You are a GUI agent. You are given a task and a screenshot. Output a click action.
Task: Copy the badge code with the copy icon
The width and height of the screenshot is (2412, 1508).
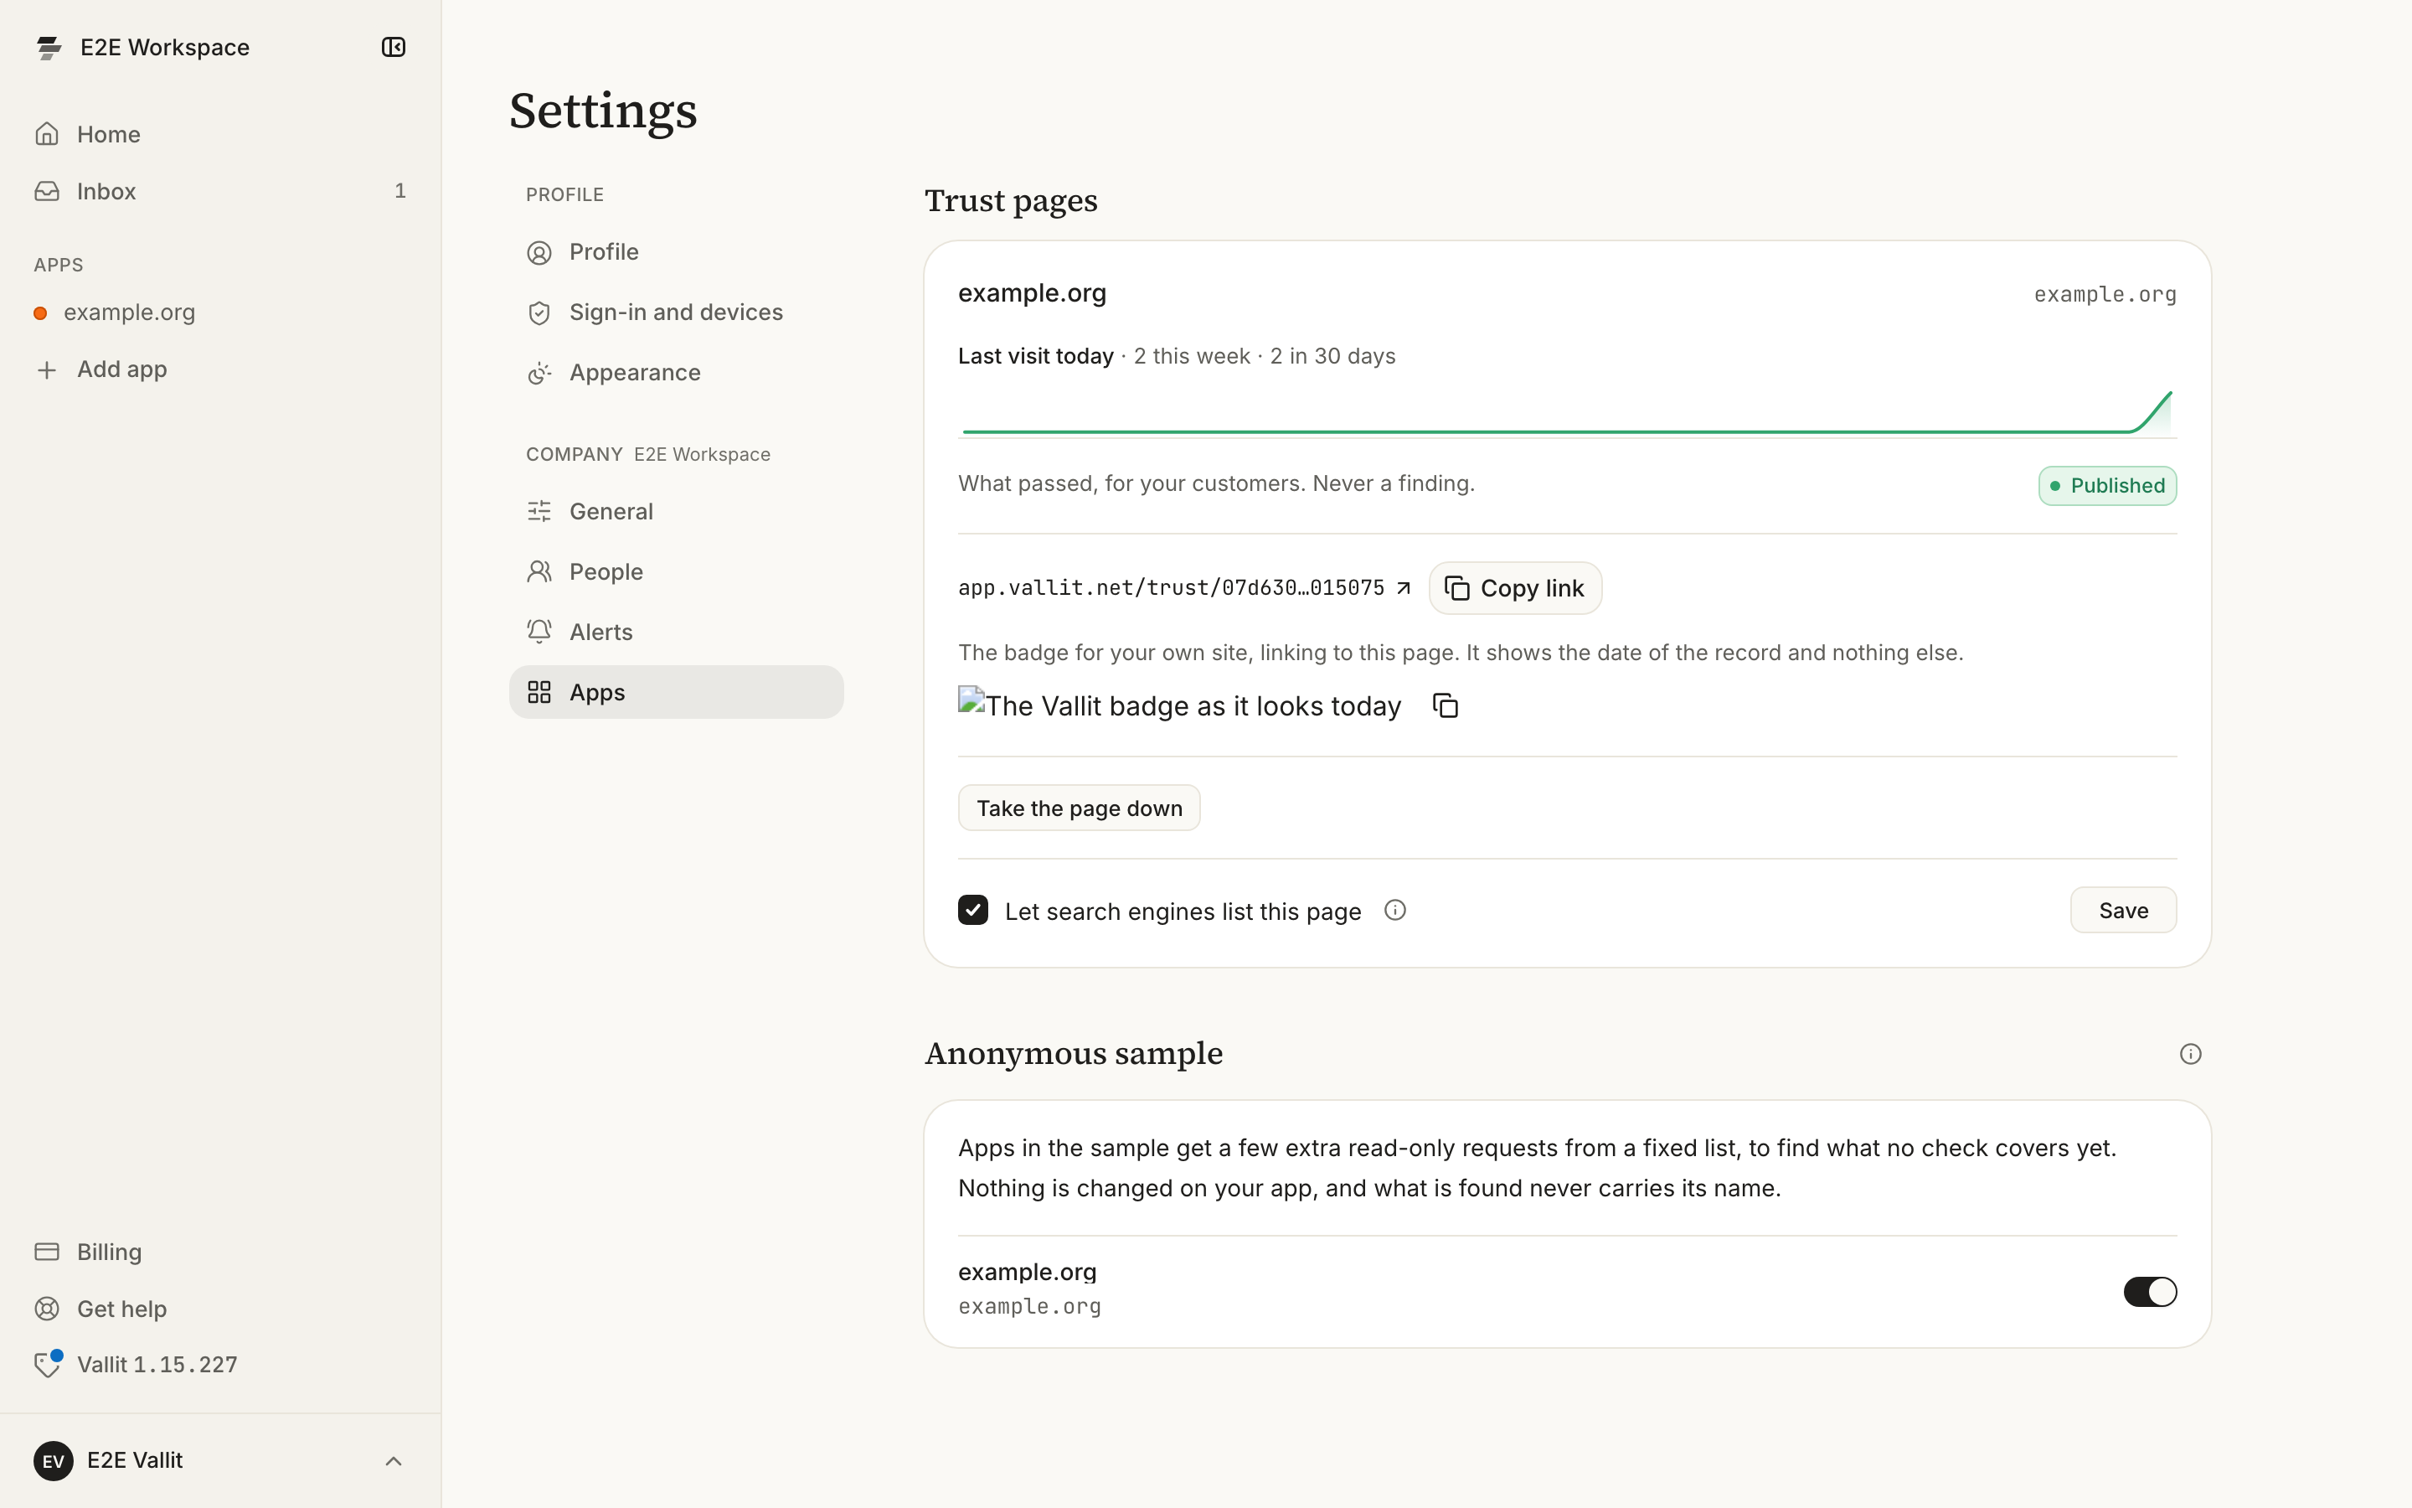(1446, 705)
